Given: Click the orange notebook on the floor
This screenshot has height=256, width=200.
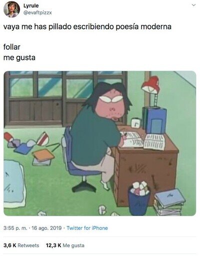Looking at the screenshot, I should (43, 155).
